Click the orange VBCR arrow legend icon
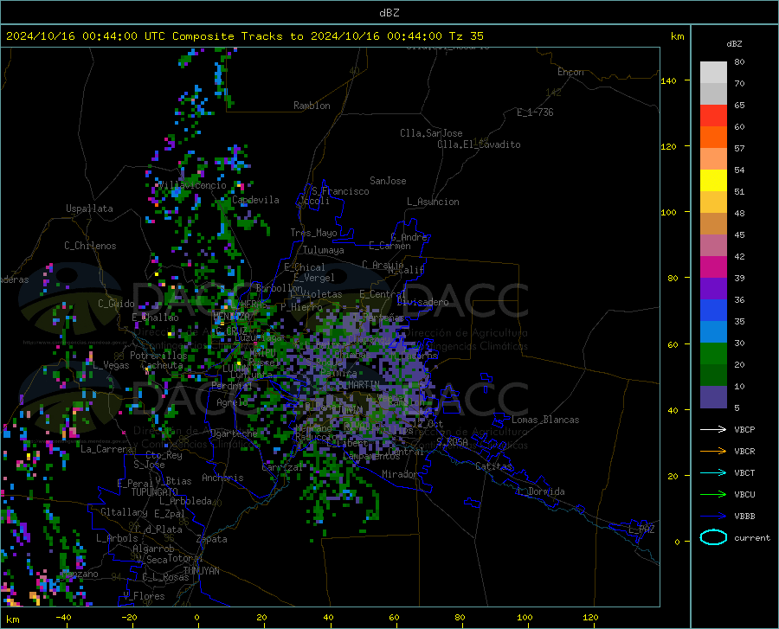 (713, 452)
